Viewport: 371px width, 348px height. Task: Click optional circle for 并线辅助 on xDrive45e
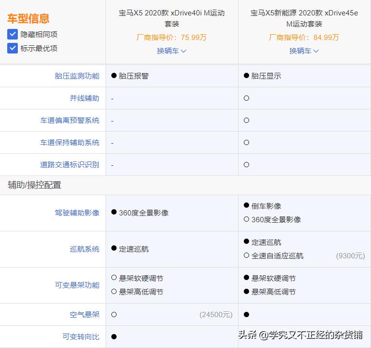(246, 98)
